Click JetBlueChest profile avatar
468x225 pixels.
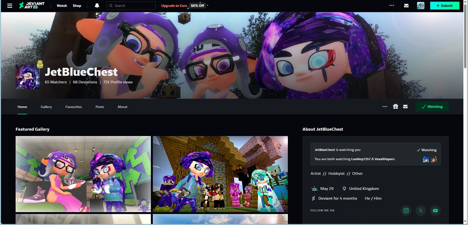click(28, 77)
